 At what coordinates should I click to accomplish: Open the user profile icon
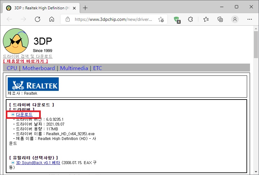point(235,19)
